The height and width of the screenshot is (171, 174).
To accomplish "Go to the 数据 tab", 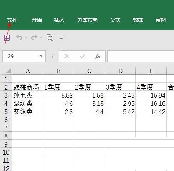I will pyautogui.click(x=138, y=20).
